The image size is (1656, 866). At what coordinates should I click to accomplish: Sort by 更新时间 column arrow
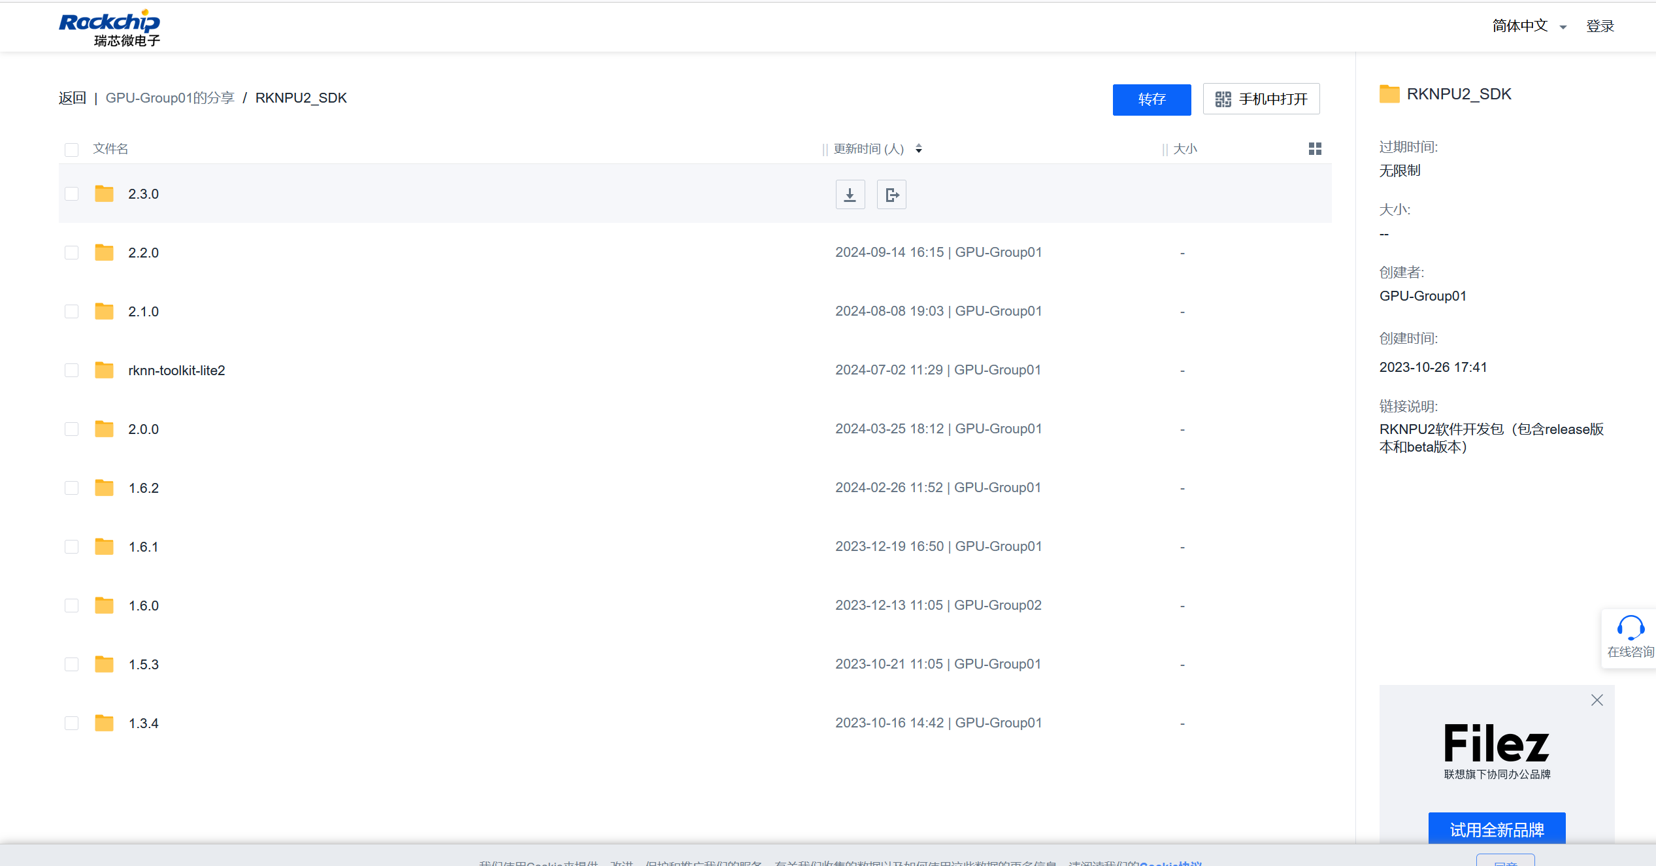[918, 149]
